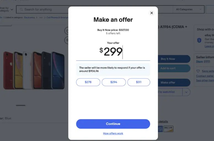This screenshot has width=214, height=141.
Task: Open the Electronics breadcrumb link
Action: (x=29, y=17)
